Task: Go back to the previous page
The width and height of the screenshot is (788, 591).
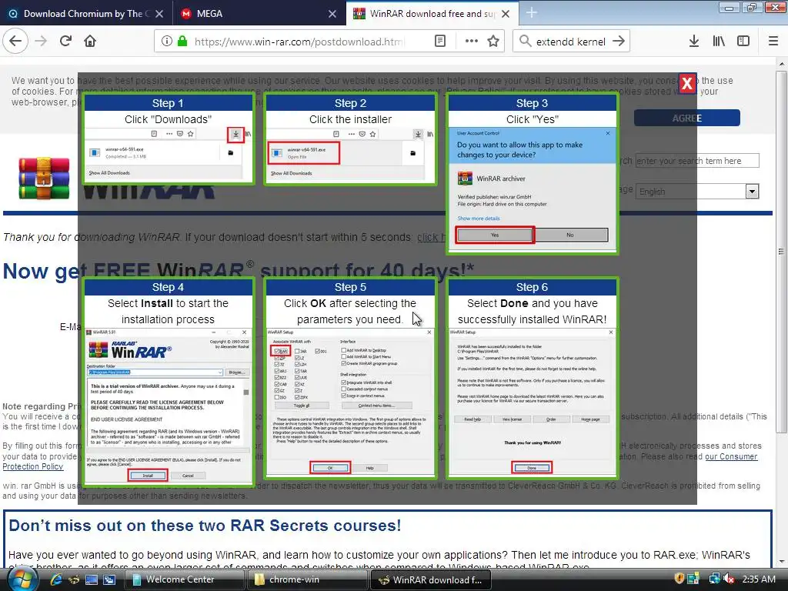Action: click(15, 41)
